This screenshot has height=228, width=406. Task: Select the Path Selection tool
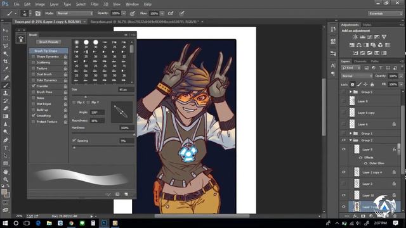coord(6,156)
